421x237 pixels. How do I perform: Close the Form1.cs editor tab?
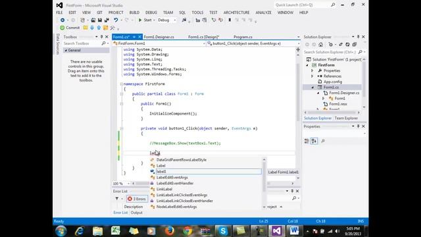(x=139, y=37)
